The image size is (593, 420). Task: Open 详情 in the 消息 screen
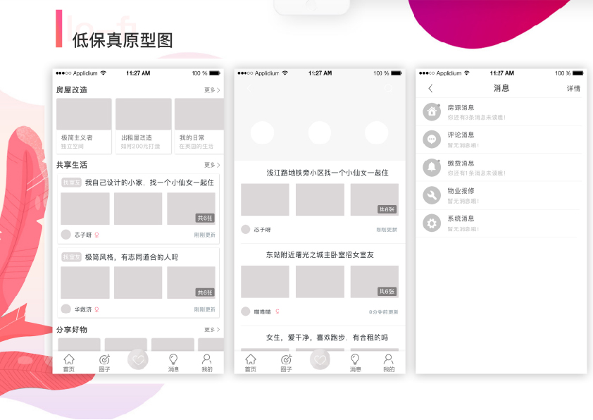tap(573, 89)
